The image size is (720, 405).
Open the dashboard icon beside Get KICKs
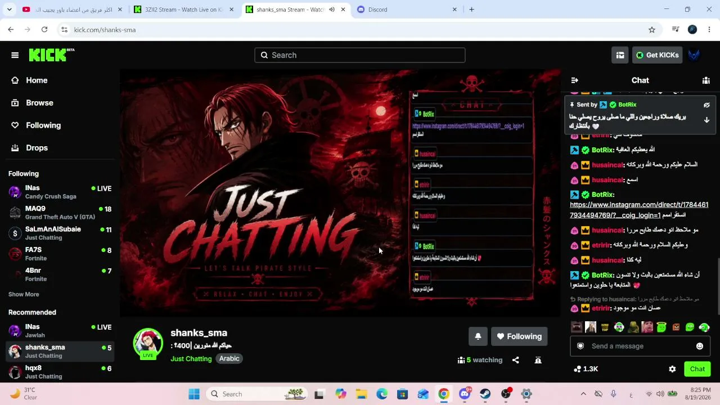pyautogui.click(x=620, y=55)
